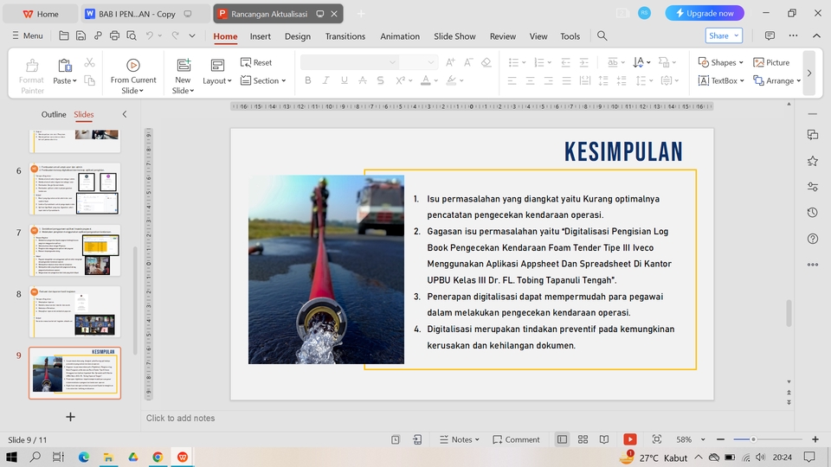
Task: Select slide 6 thumbnail
Action: 74,189
